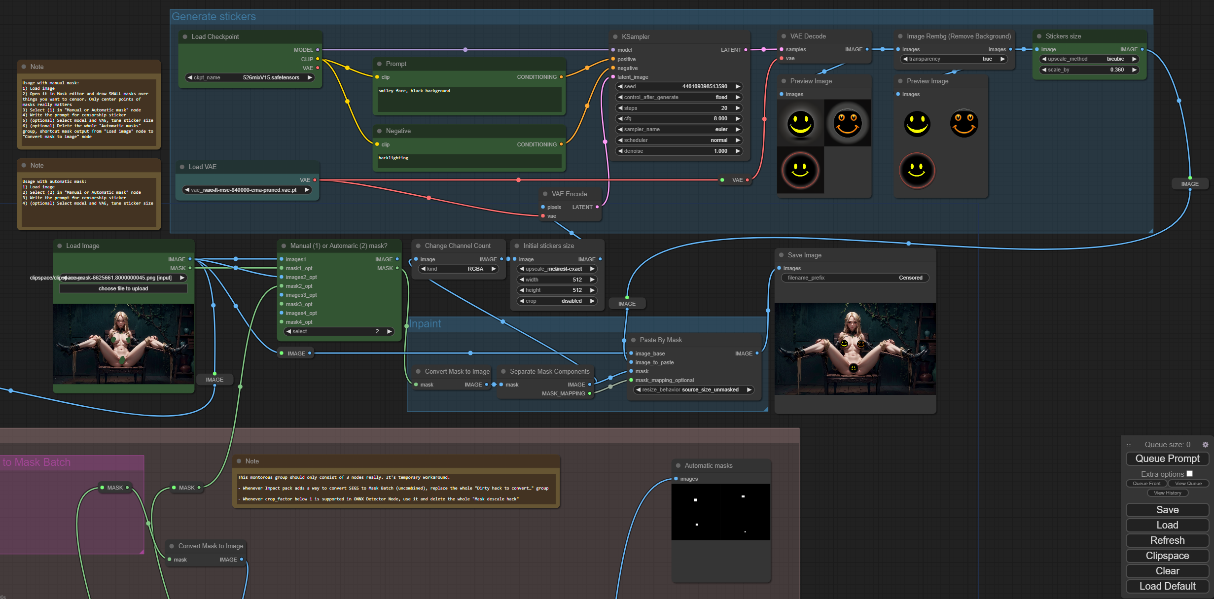Open the sampler_name euler dropdown
Screen dimensions: 1214x599
pyautogui.click(x=679, y=130)
